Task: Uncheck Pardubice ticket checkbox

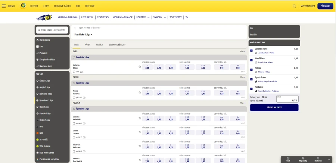Action: [x=251, y=89]
